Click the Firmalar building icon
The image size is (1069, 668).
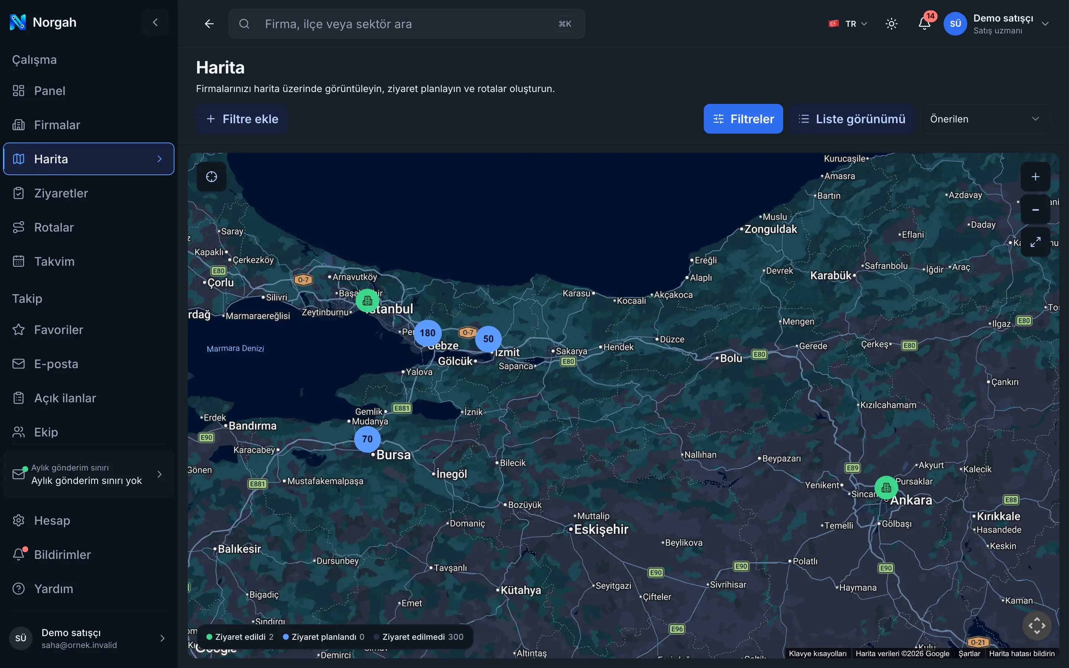tap(19, 125)
